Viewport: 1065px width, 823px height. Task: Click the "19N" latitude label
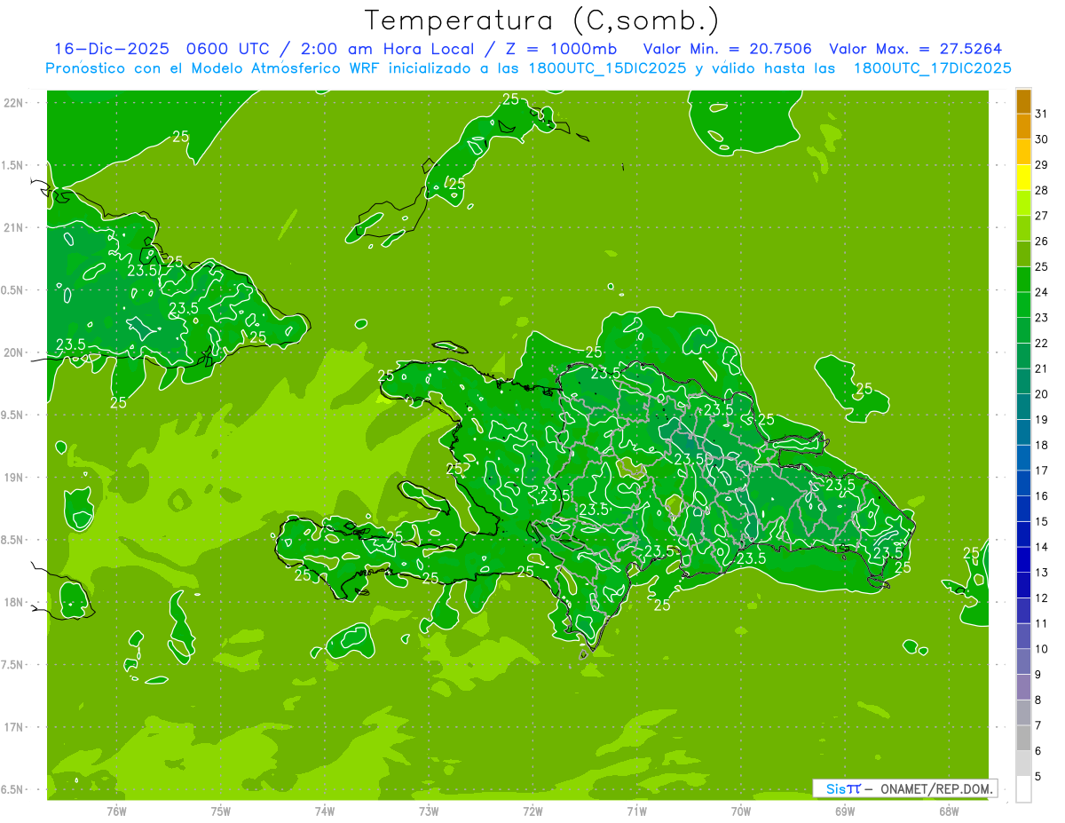(x=13, y=478)
